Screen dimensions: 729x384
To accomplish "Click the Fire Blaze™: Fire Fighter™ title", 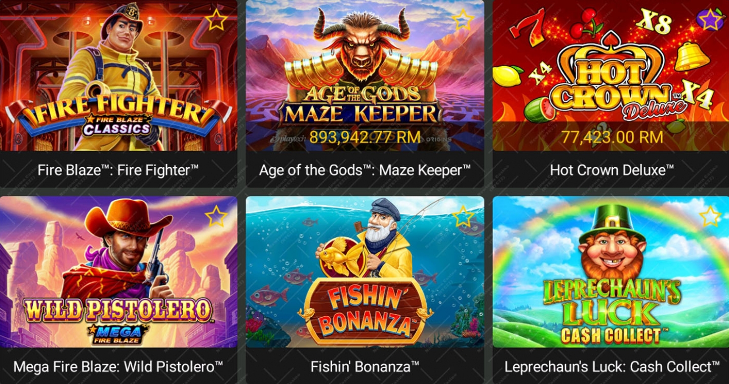I will pos(118,170).
